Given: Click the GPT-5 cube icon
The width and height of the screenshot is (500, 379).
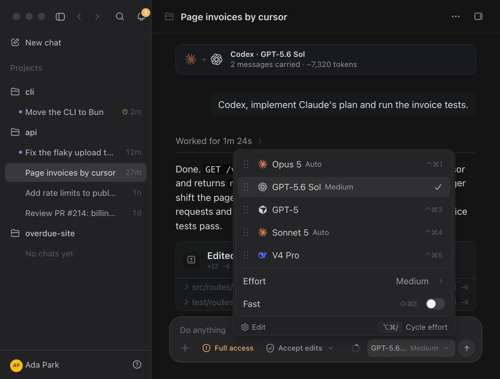Looking at the screenshot, I should 263,210.
